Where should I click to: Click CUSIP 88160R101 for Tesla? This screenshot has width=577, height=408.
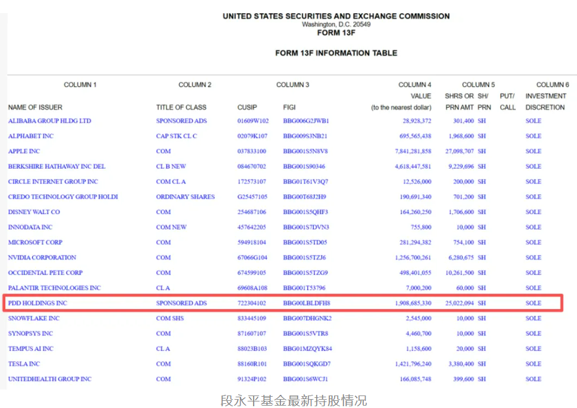252,364
